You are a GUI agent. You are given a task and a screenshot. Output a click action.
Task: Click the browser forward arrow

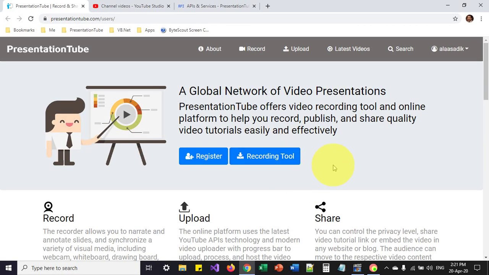pyautogui.click(x=19, y=19)
